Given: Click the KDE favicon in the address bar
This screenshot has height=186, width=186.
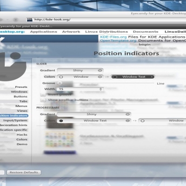Looking at the screenshot, I should [30, 20].
